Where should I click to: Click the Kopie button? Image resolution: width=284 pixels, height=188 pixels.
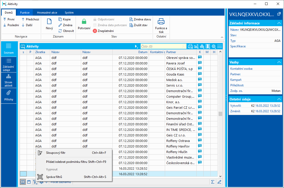pos(65,19)
